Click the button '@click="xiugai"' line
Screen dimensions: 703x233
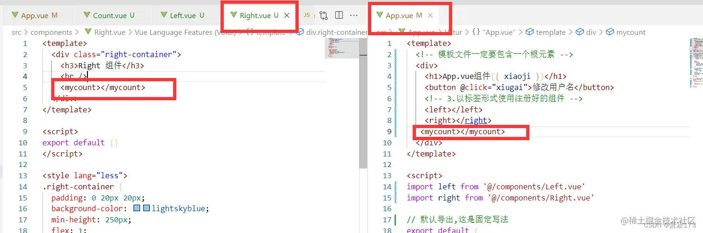[519, 87]
